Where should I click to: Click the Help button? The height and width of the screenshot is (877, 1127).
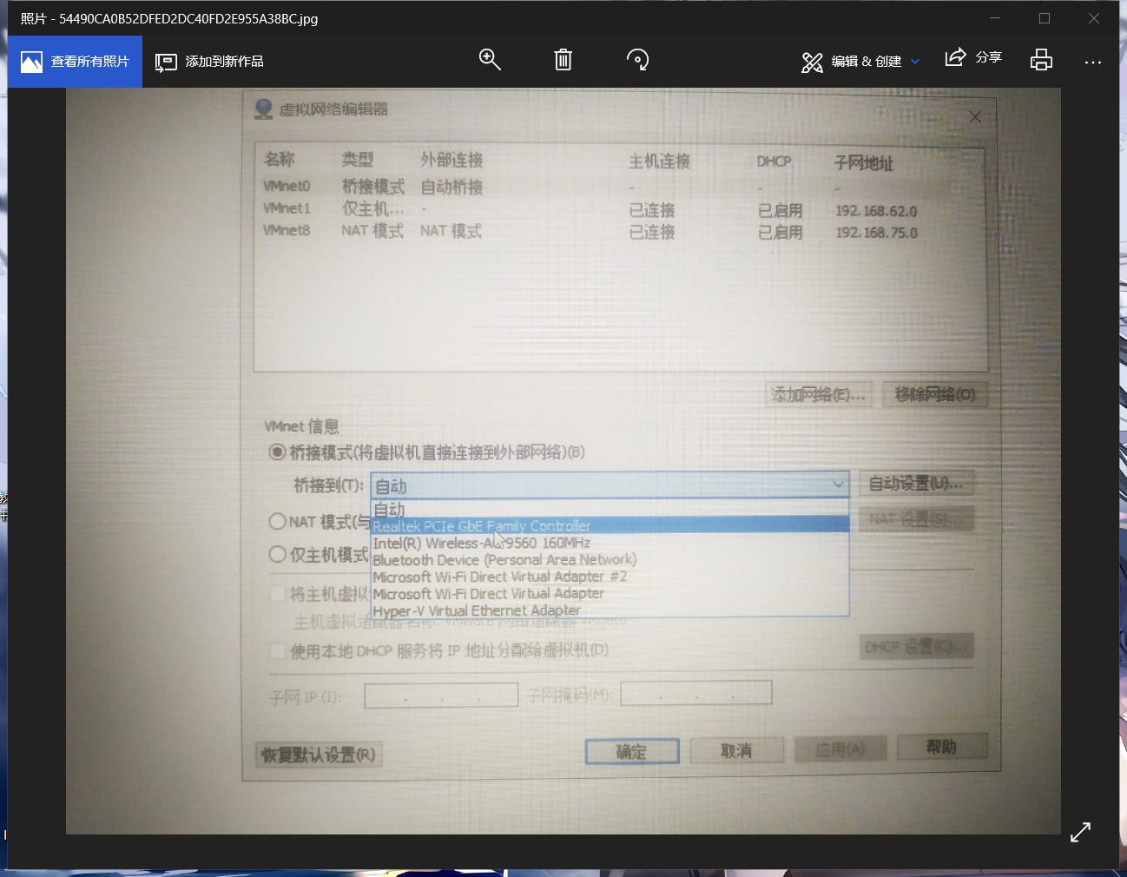coord(942,747)
